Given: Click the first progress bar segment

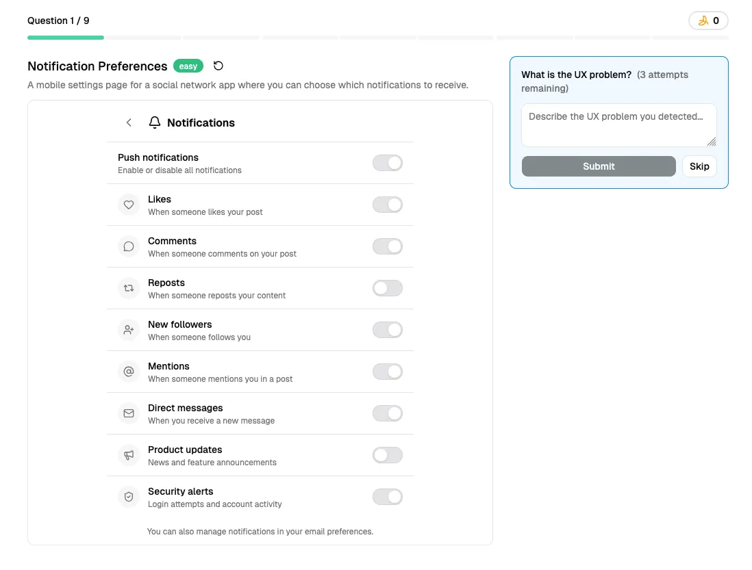Looking at the screenshot, I should point(66,36).
